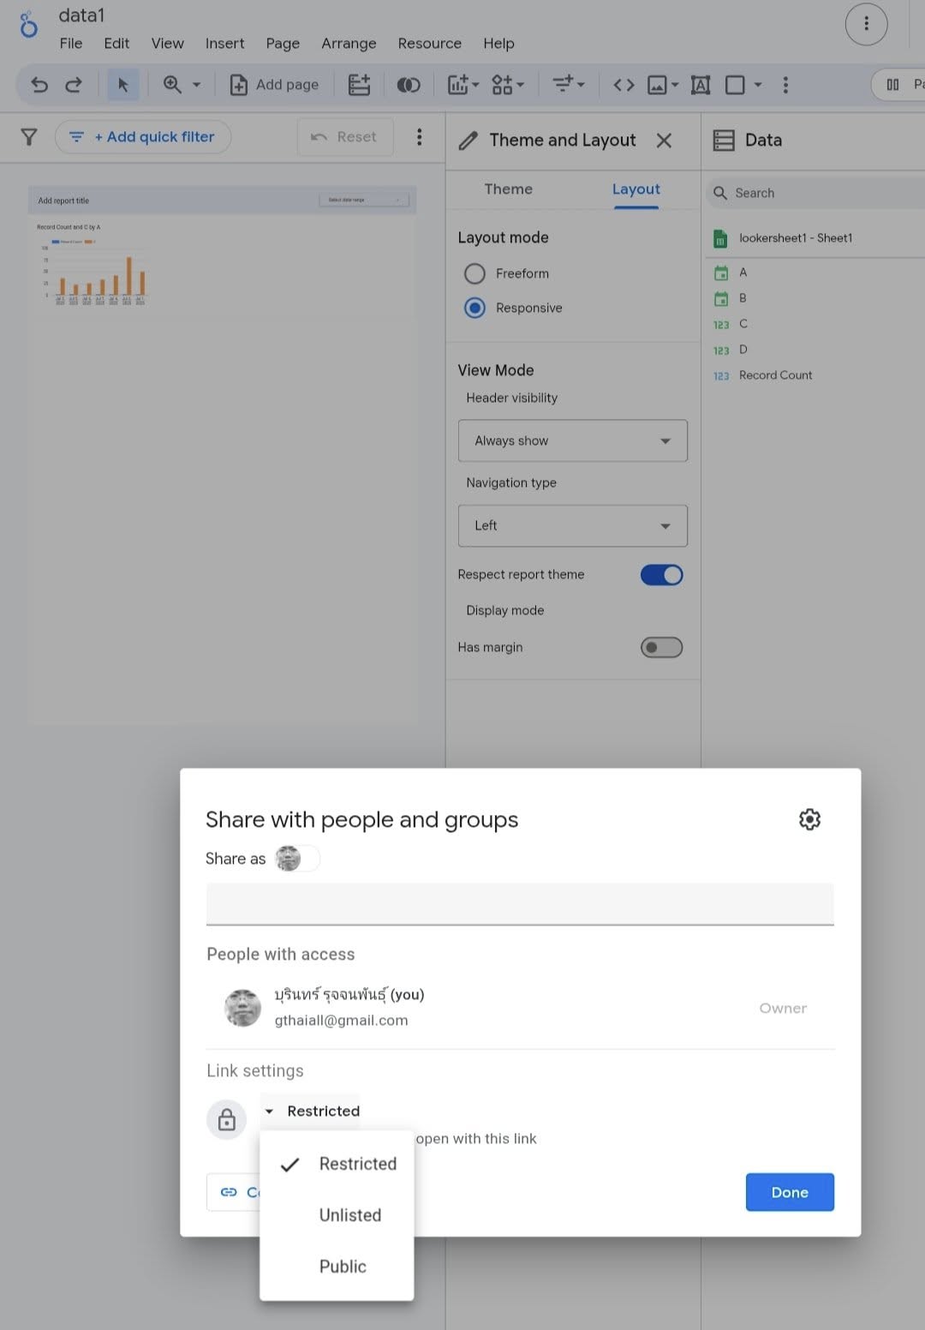This screenshot has height=1330, width=925.
Task: Select the Freeform layout radio button
Action: [x=474, y=273]
